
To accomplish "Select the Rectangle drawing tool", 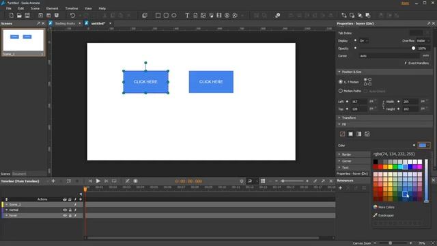I will (x=158, y=16).
